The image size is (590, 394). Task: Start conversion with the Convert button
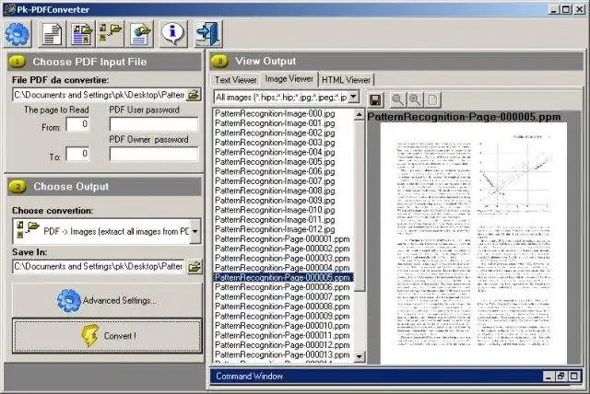tap(107, 336)
